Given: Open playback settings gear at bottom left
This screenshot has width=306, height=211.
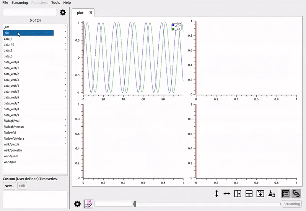Looking at the screenshot, I should pyautogui.click(x=77, y=204).
